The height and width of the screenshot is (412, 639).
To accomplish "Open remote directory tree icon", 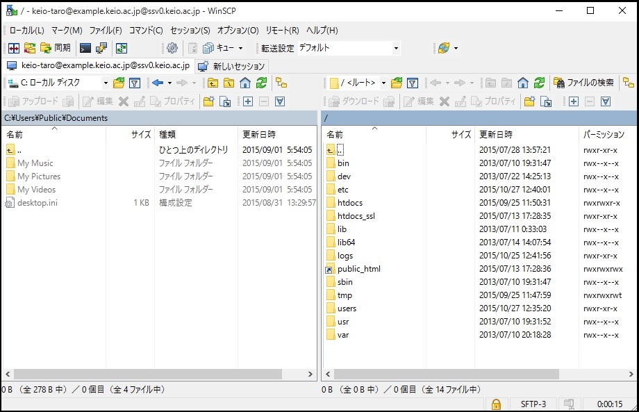I will 628,83.
